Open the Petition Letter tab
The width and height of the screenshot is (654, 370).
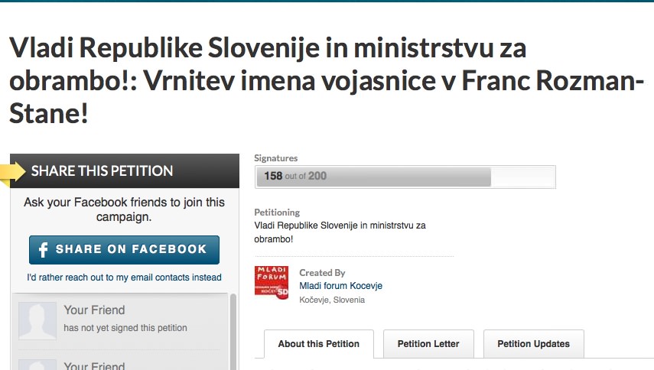(428, 344)
